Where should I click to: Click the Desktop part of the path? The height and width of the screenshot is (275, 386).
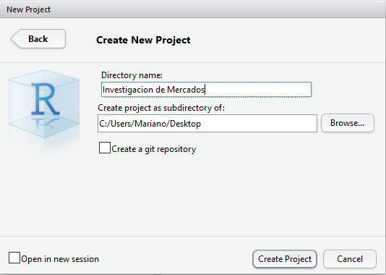pos(185,124)
